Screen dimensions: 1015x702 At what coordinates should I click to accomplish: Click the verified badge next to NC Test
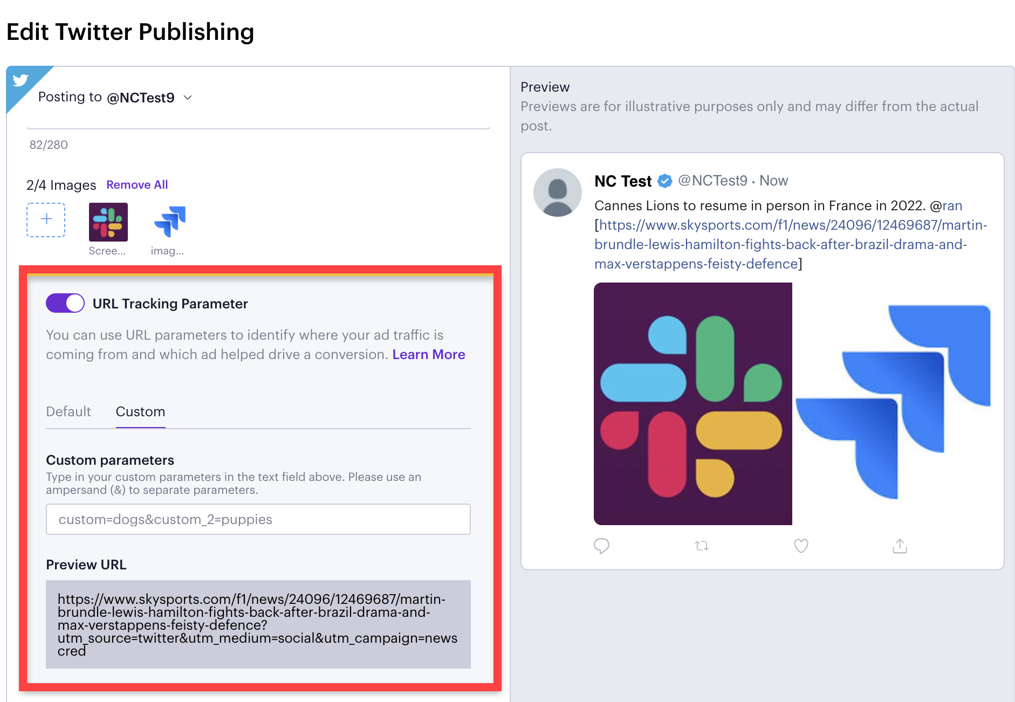click(x=665, y=181)
